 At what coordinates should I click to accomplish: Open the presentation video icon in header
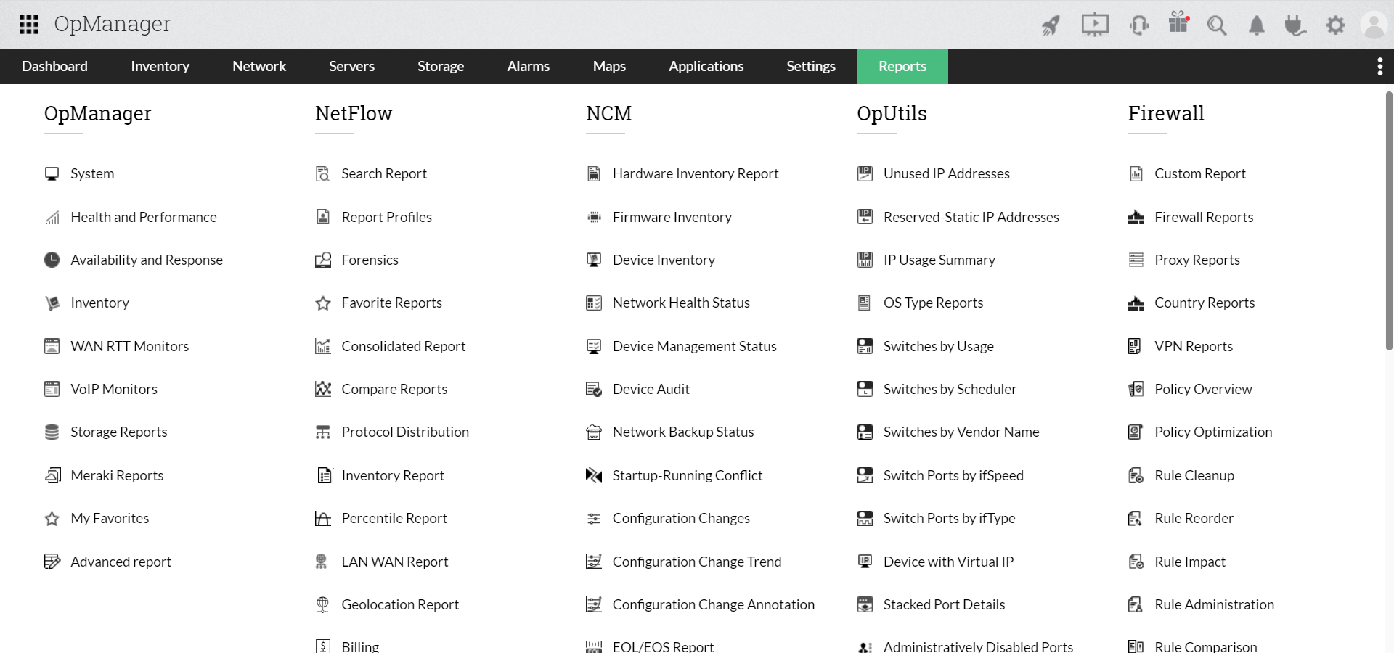pos(1095,25)
